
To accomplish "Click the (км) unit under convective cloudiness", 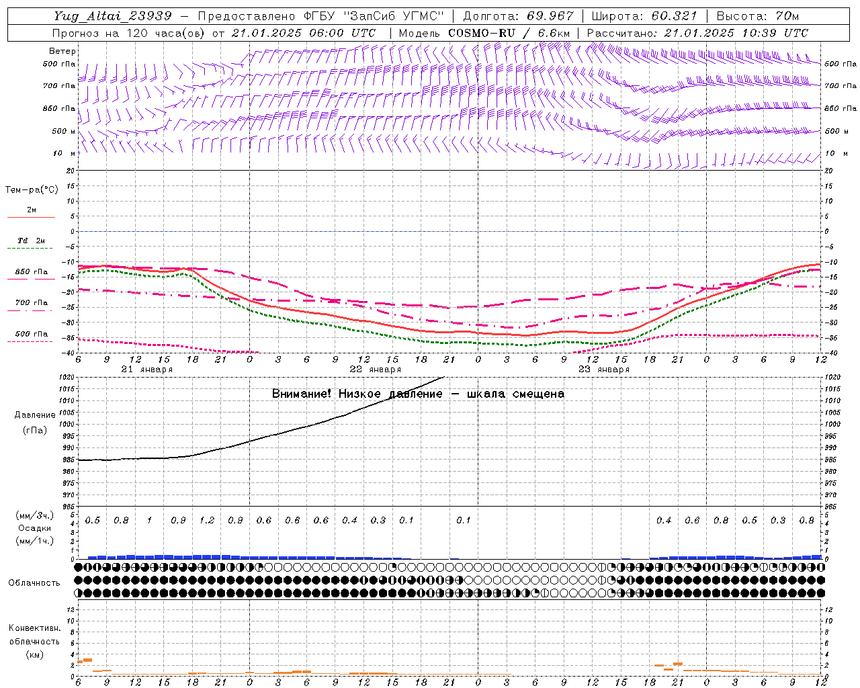I will 34,654.
